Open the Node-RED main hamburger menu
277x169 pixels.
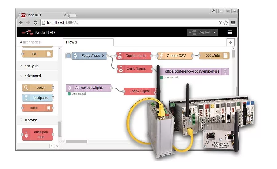coord(230,32)
